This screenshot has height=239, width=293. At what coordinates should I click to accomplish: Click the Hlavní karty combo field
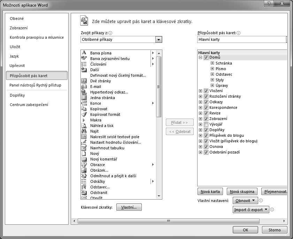click(x=242, y=39)
